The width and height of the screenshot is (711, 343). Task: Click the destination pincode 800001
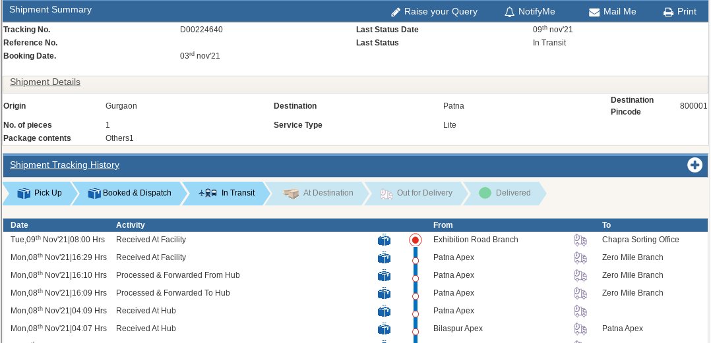click(693, 106)
